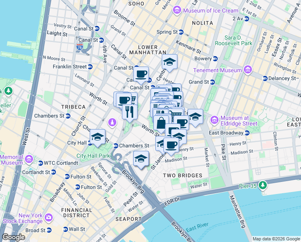Viewport: 301px width, 242px height.
Task: Select the coffee cup marker at Canal St
Action: (141, 75)
